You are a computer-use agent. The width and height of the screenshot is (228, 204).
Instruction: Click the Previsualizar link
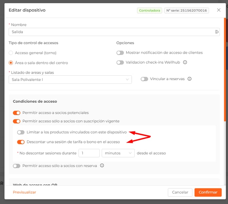coord(25,192)
